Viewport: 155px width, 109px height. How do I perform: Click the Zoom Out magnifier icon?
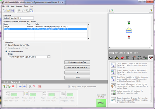[x=23, y=11]
